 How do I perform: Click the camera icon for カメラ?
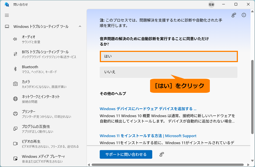coord(15,84)
